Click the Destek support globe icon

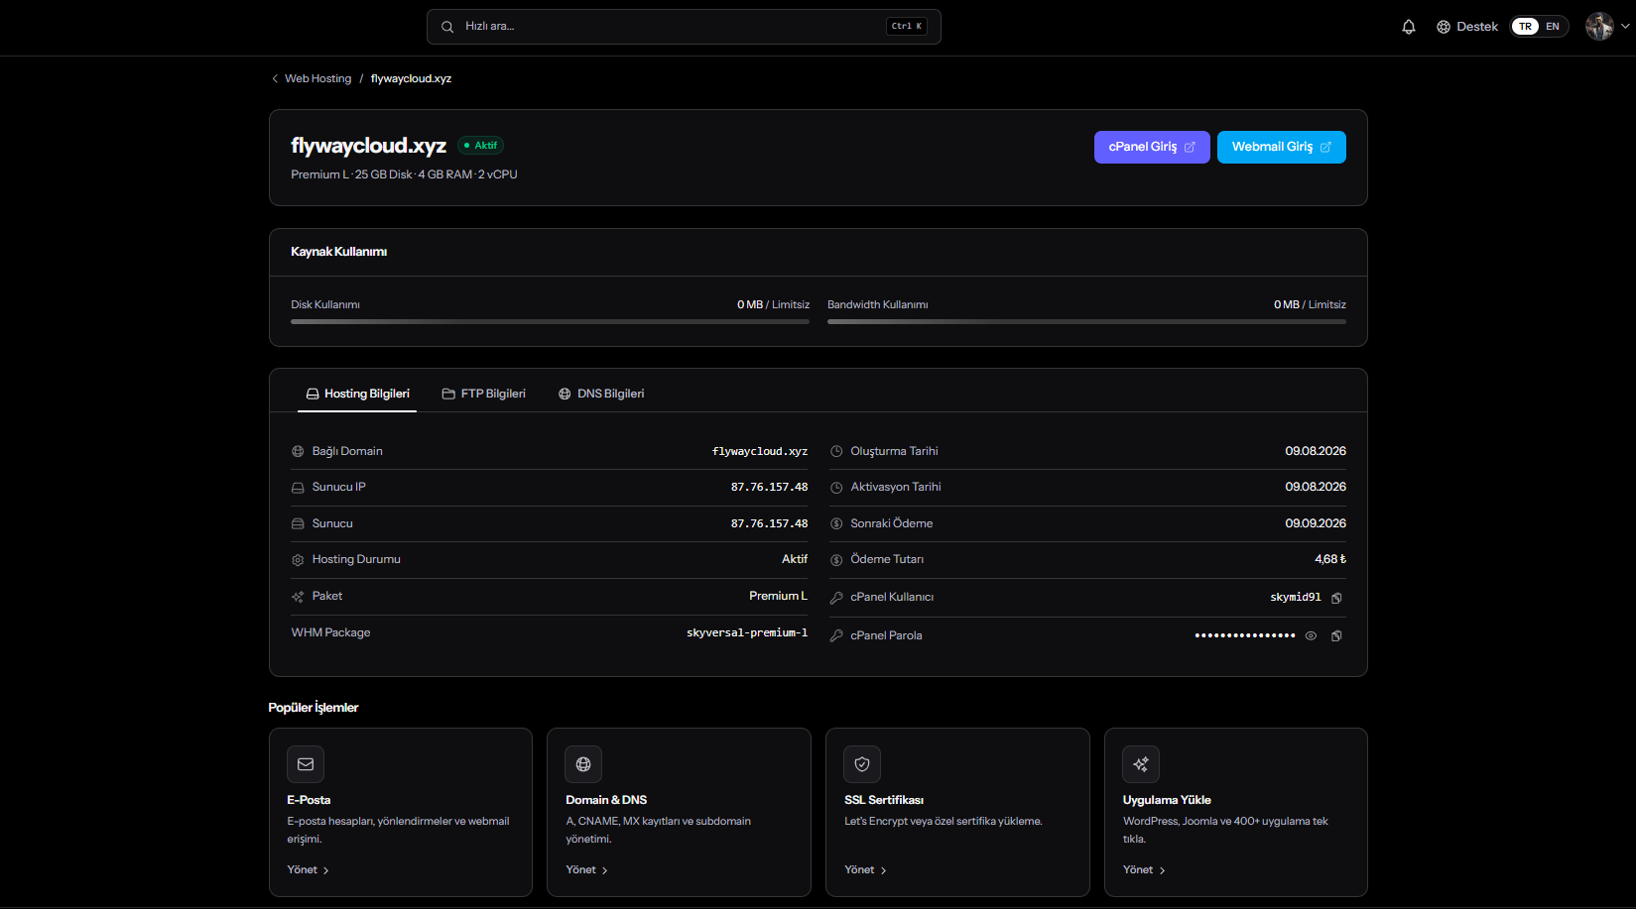tap(1444, 27)
